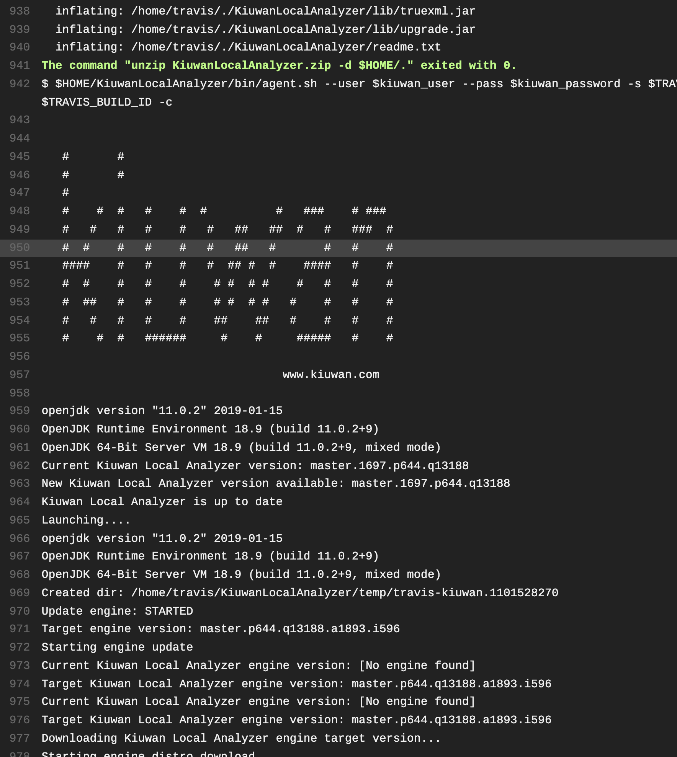Click the Launching.... log entry

click(86, 520)
